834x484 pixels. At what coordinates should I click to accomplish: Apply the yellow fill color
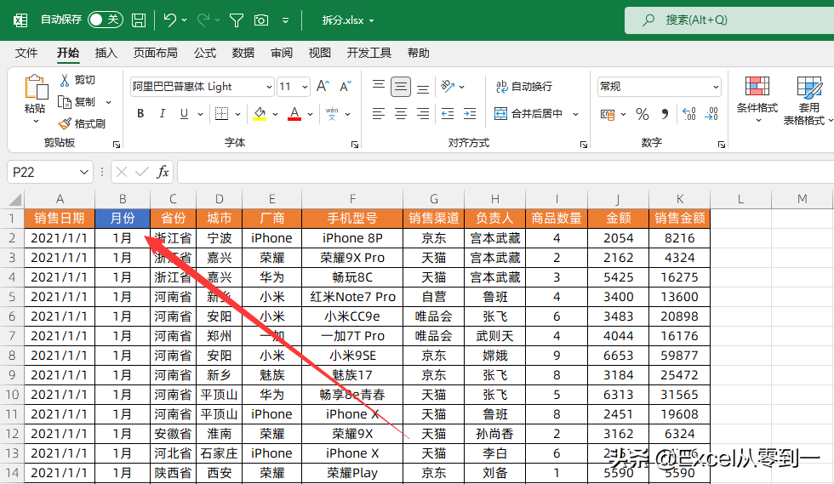click(x=260, y=113)
